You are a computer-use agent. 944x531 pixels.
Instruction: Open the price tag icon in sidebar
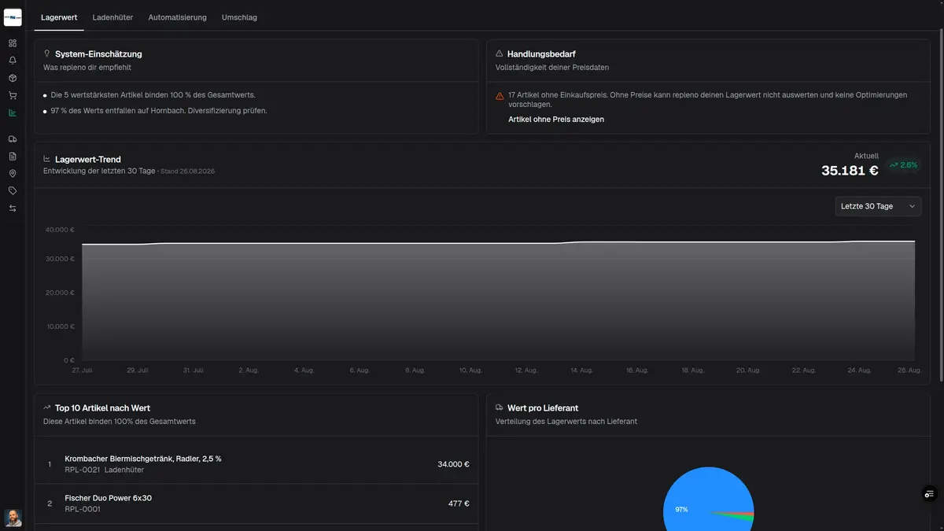[13, 191]
